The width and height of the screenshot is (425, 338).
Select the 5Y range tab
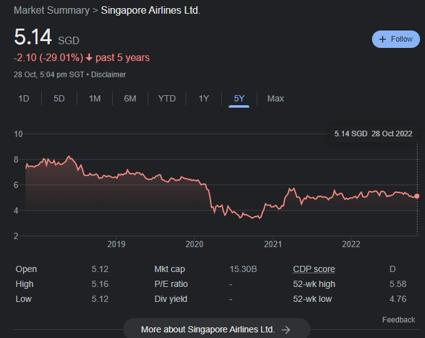pos(239,98)
